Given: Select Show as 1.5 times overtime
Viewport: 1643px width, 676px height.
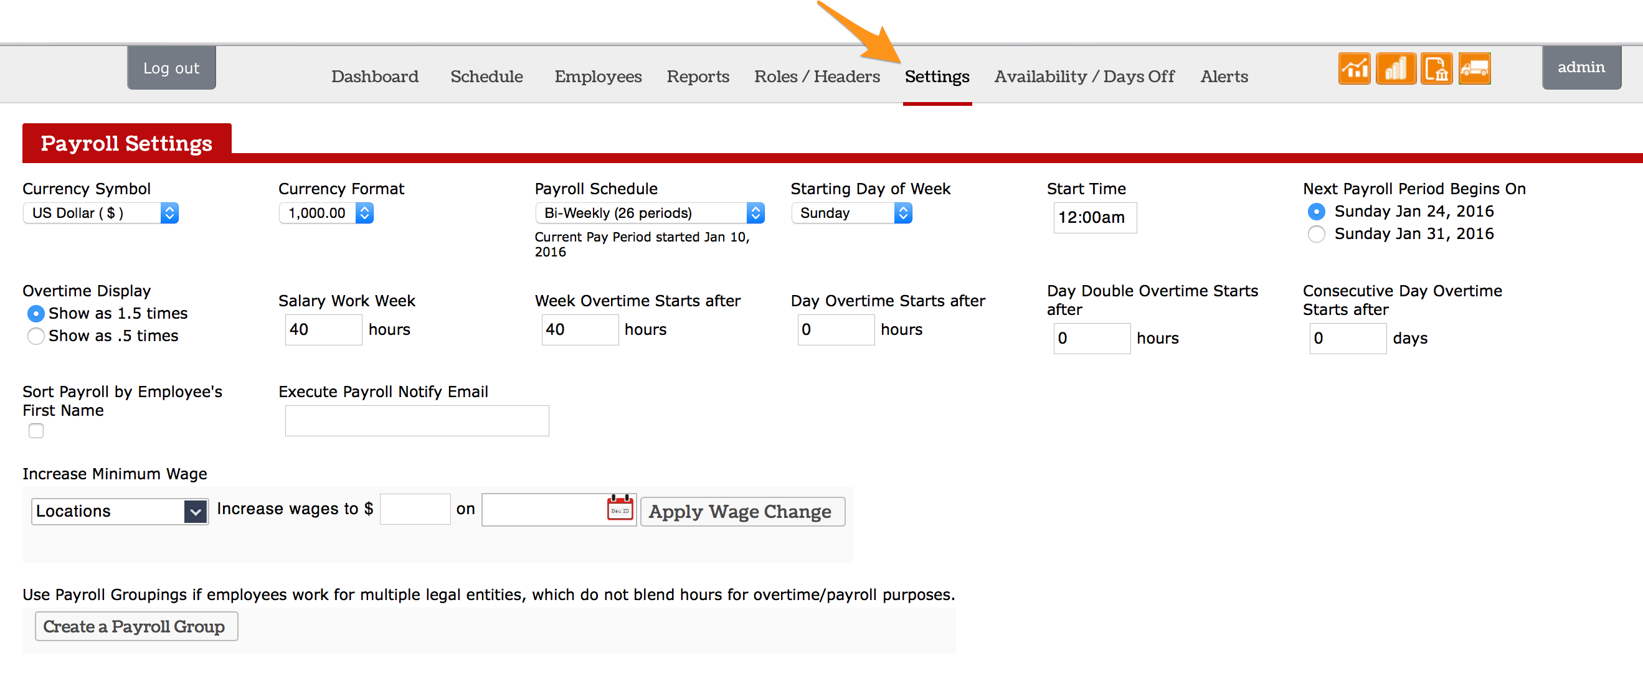Looking at the screenshot, I should [36, 314].
